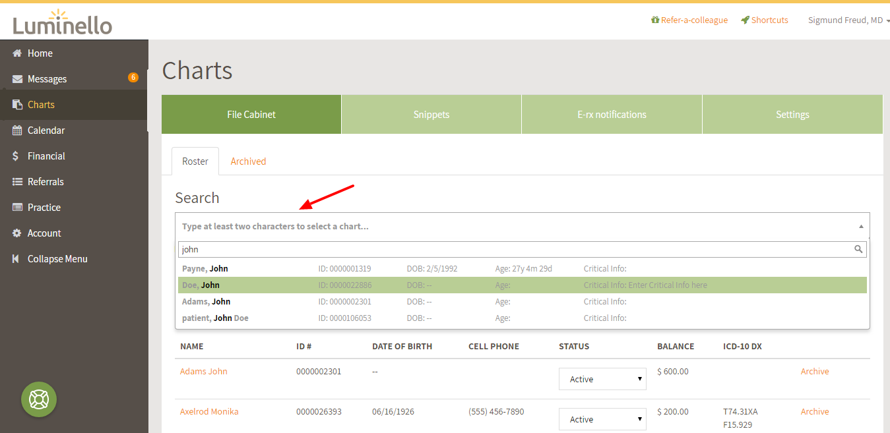Open Adams John chart link

pos(203,371)
